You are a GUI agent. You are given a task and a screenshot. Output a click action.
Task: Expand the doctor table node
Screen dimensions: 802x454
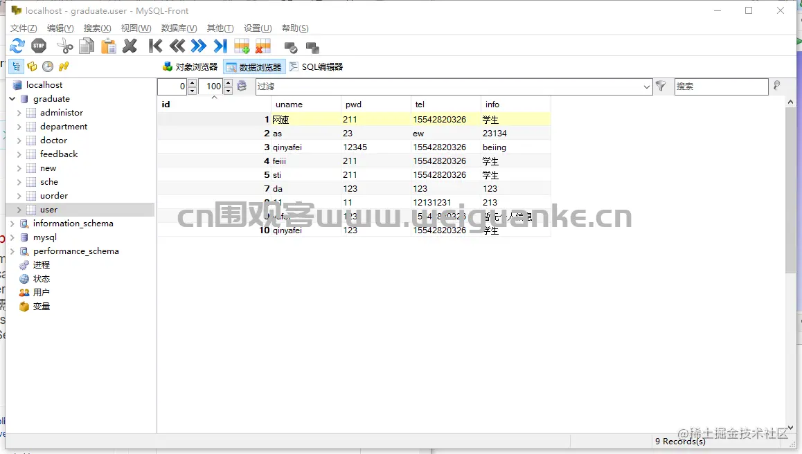click(19, 140)
